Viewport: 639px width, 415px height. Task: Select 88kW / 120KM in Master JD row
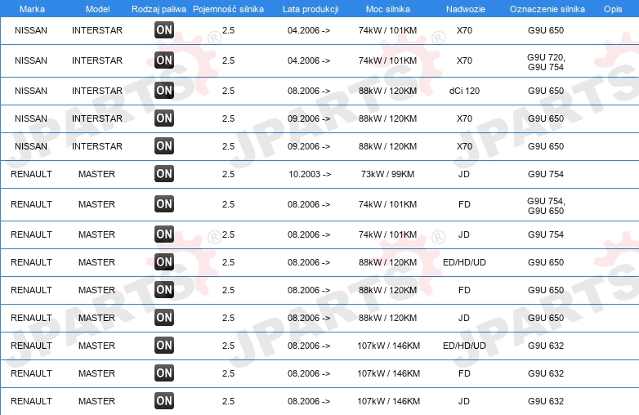click(x=387, y=318)
